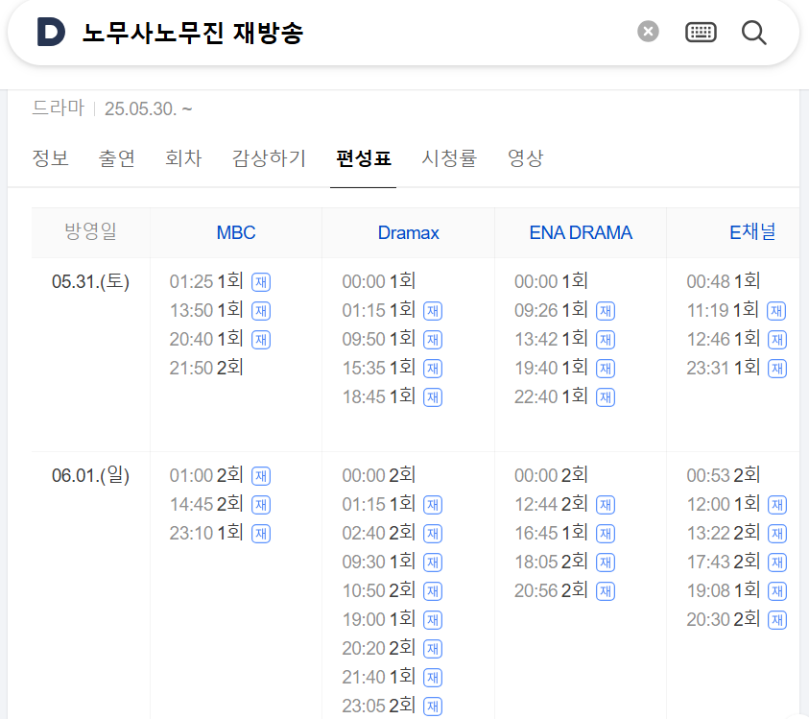Click 재 badge on MBC 01:00 2회
The image size is (809, 719).
(261, 476)
